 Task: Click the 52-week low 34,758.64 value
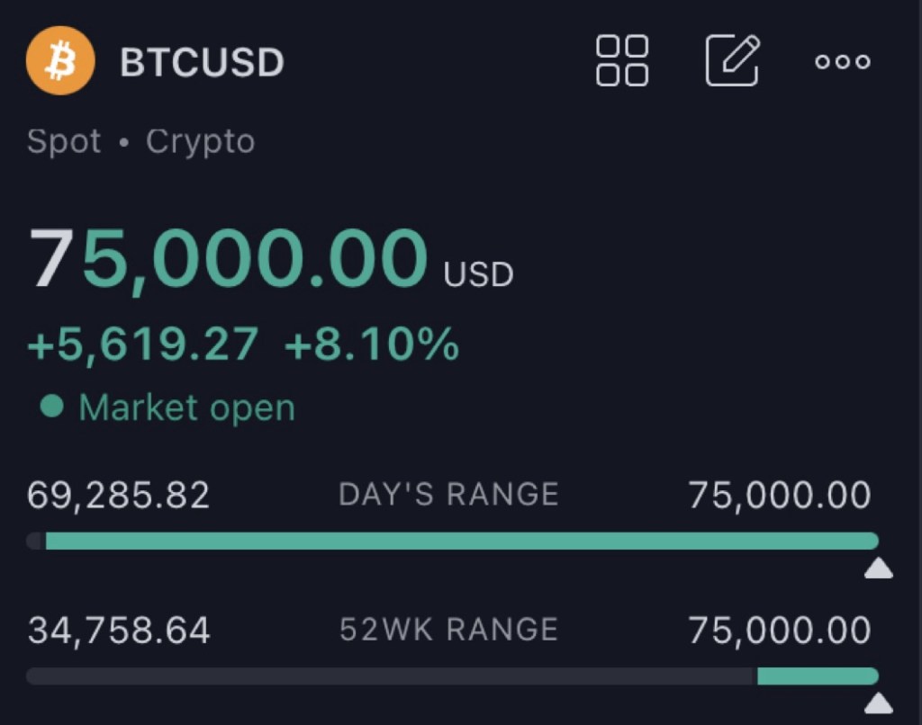click(x=119, y=630)
